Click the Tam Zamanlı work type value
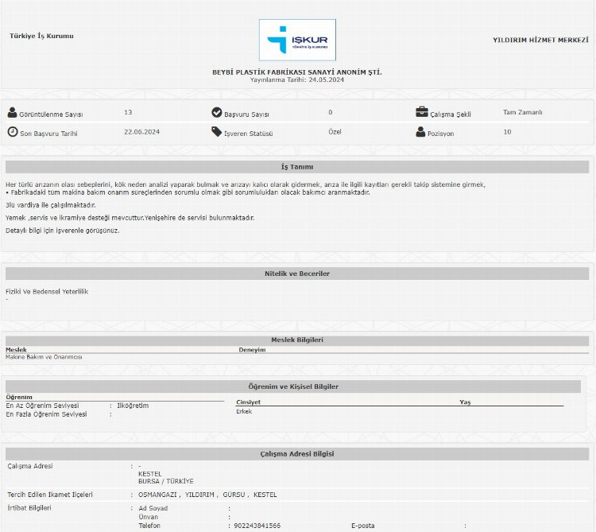The image size is (596, 532). 523,113
